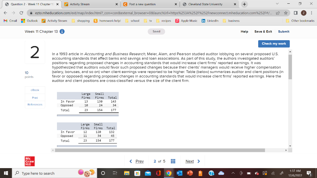The width and height of the screenshot is (317, 178).
Task: Expand the Other bookmarks folder
Action: click(300, 21)
